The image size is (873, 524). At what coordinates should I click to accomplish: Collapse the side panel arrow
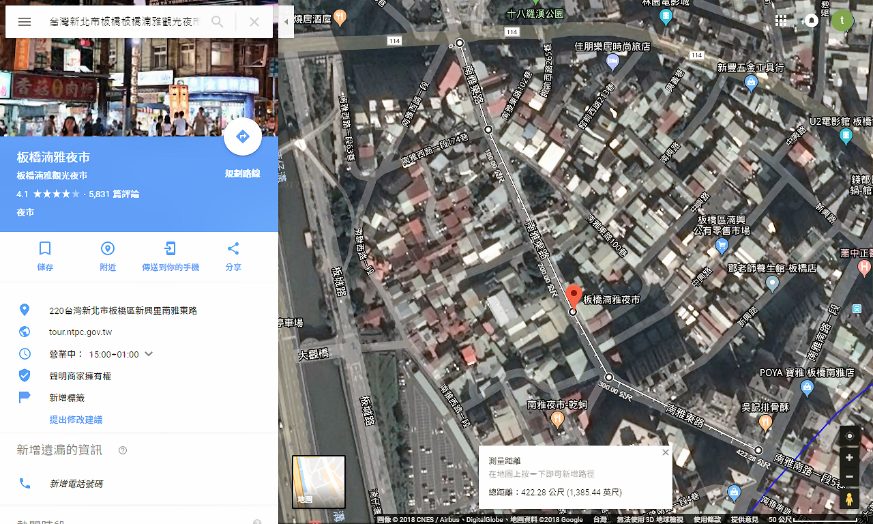(286, 22)
